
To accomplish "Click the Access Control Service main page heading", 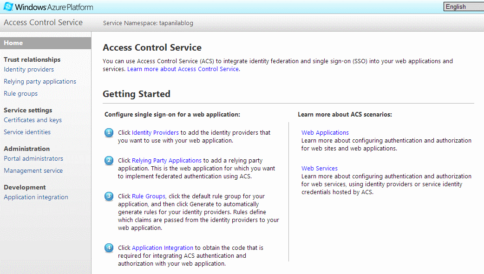I will coord(152,47).
